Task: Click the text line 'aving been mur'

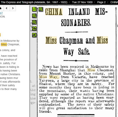Action: pos(9,78)
